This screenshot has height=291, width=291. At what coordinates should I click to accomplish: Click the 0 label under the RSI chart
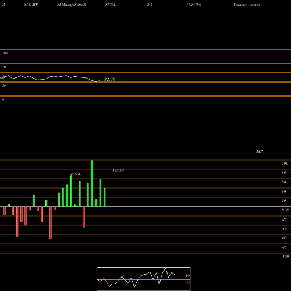click(3, 100)
